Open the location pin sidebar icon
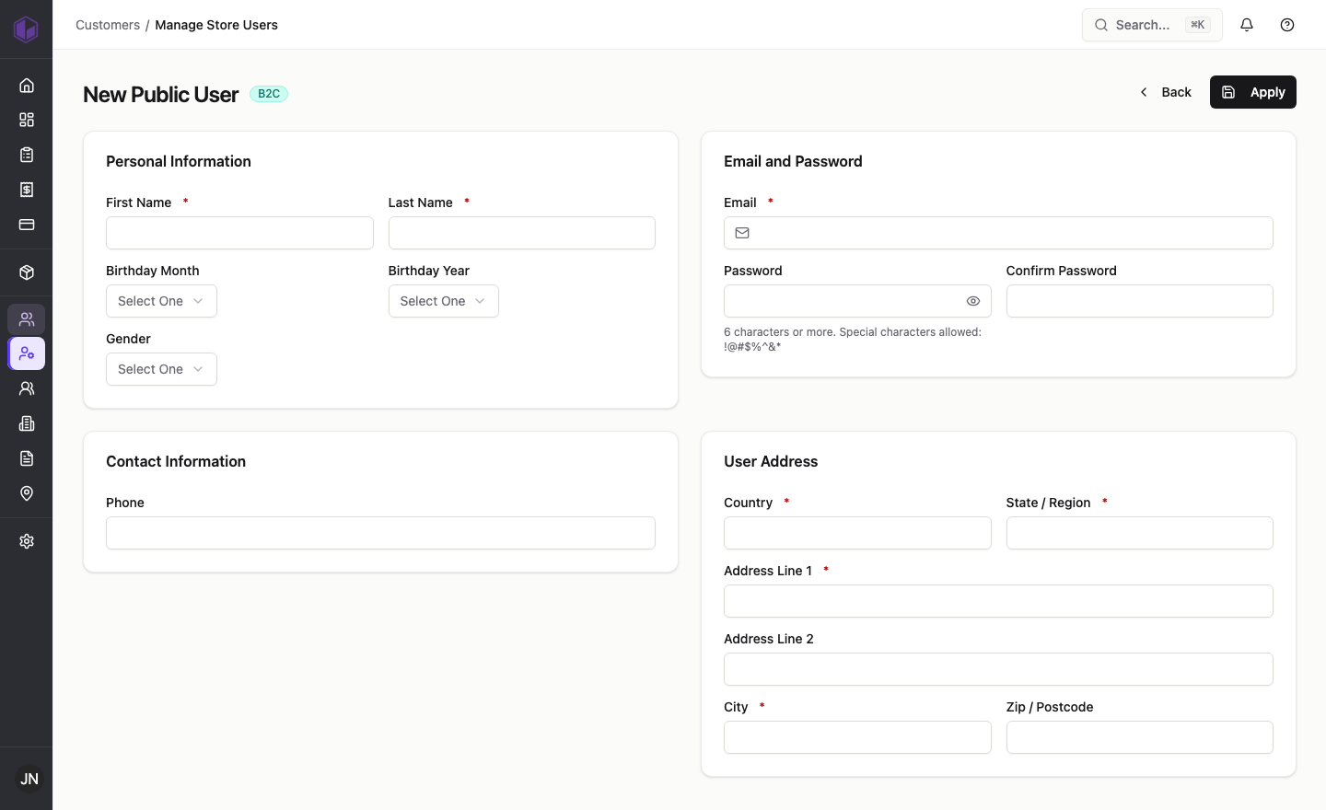Screen dimensions: 1326x810 tap(27, 493)
